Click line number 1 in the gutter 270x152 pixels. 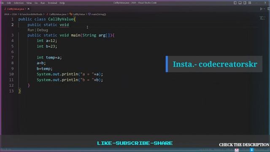12,19
